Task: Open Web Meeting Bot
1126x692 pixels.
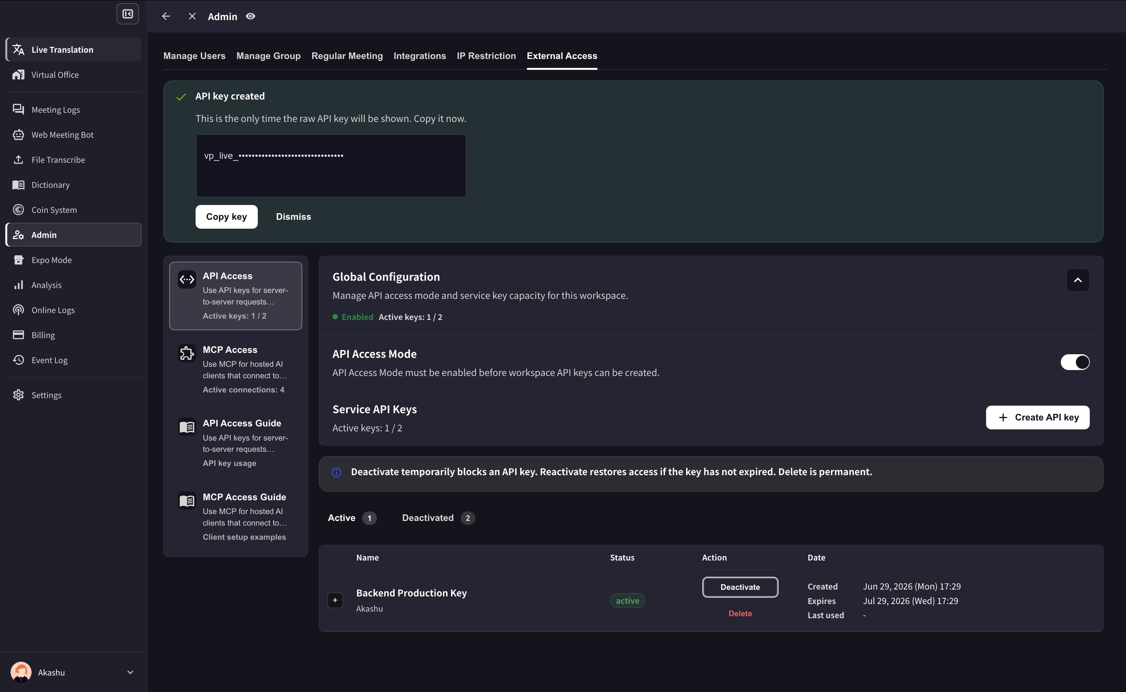Action: pos(73,134)
